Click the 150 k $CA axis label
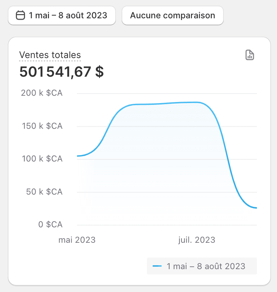 pyautogui.click(x=42, y=126)
